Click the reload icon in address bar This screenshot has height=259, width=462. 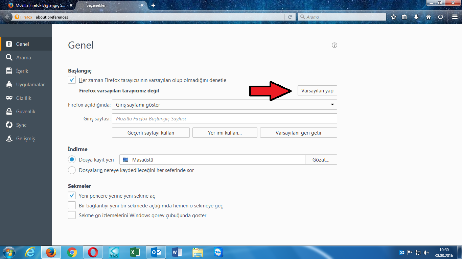click(x=290, y=17)
